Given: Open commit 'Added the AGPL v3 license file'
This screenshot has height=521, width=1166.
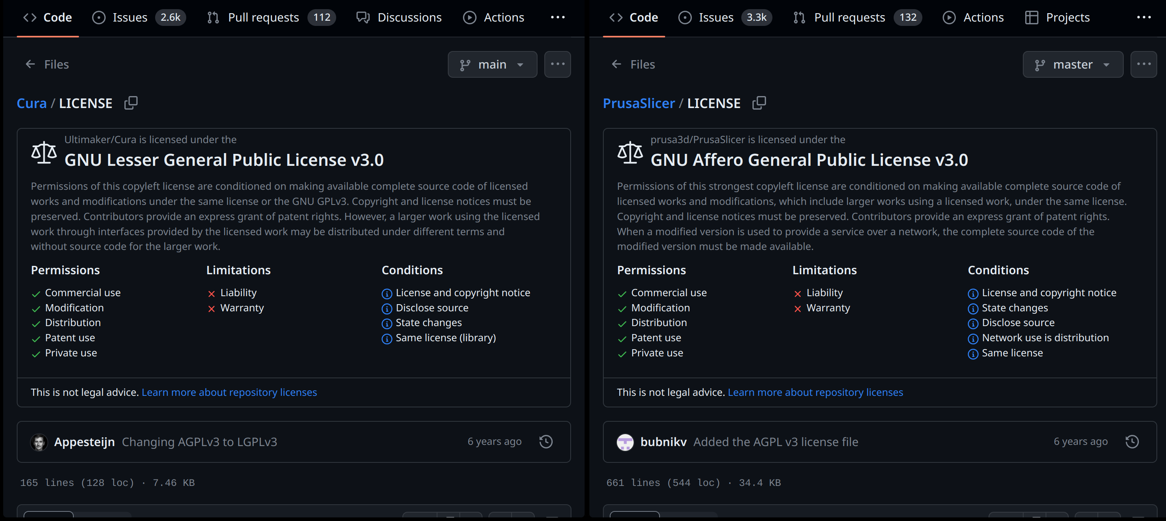Looking at the screenshot, I should (775, 442).
